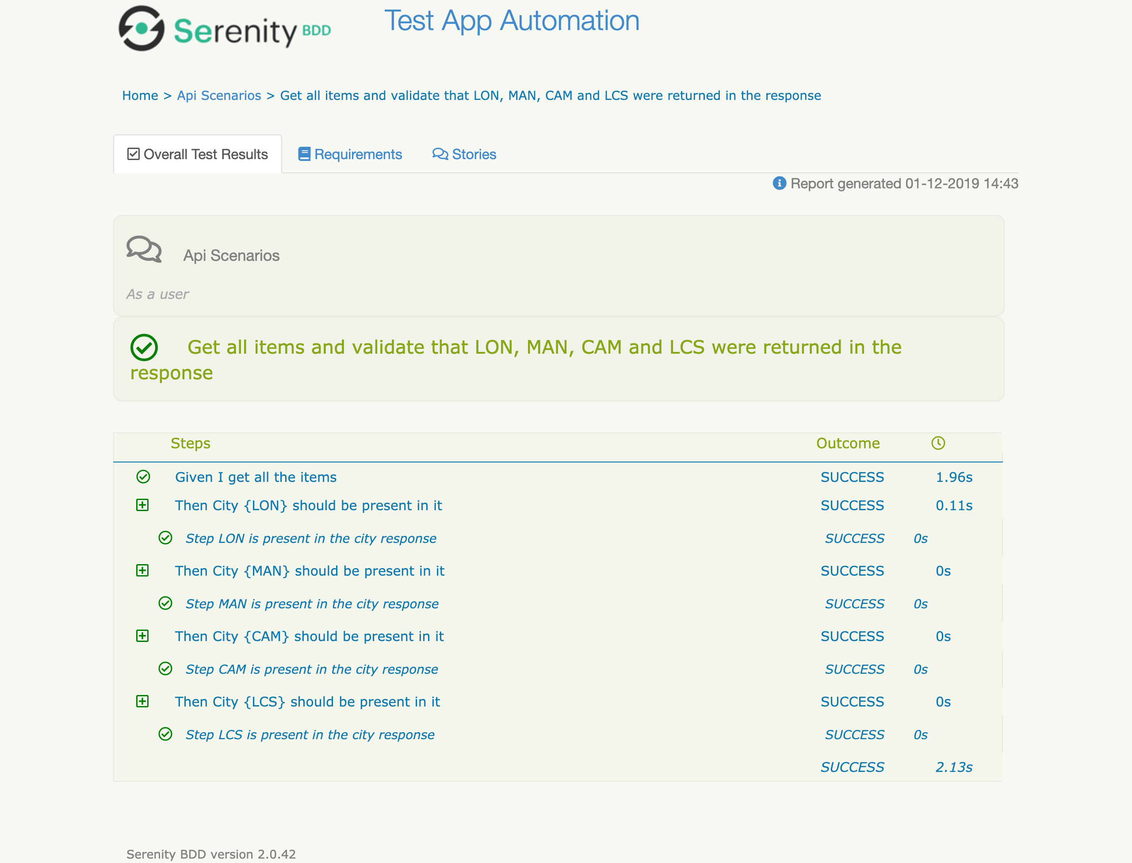Click the check icon for Step MAN is present
1132x863 pixels.
pos(165,603)
